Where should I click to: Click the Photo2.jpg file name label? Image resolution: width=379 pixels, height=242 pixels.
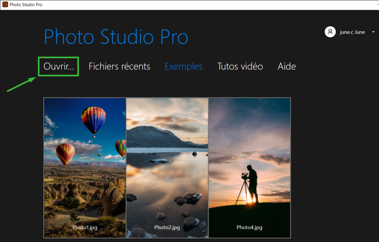(167, 227)
